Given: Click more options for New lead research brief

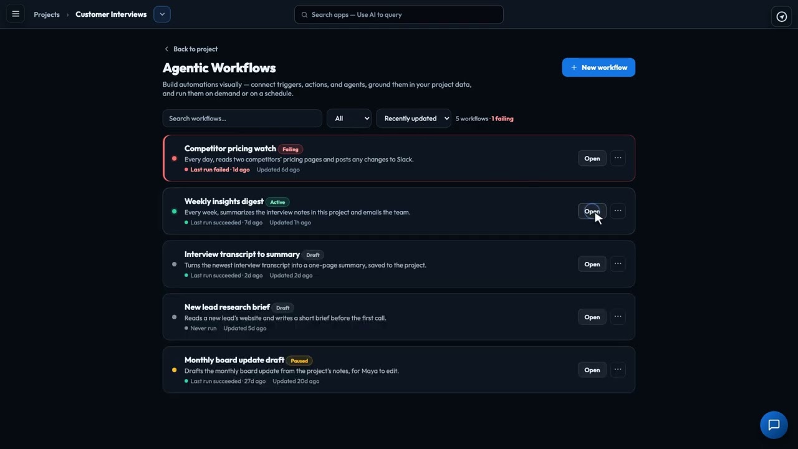Looking at the screenshot, I should click(618, 317).
